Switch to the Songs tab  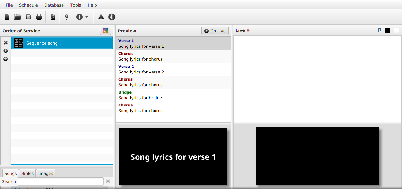click(10, 173)
